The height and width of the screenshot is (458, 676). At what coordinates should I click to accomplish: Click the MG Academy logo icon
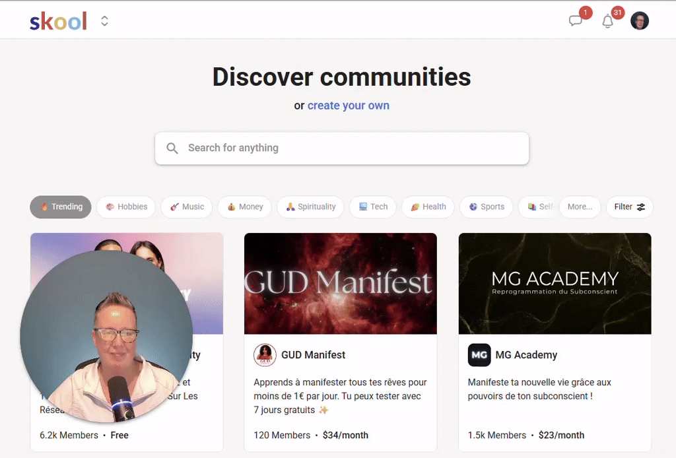[479, 355]
